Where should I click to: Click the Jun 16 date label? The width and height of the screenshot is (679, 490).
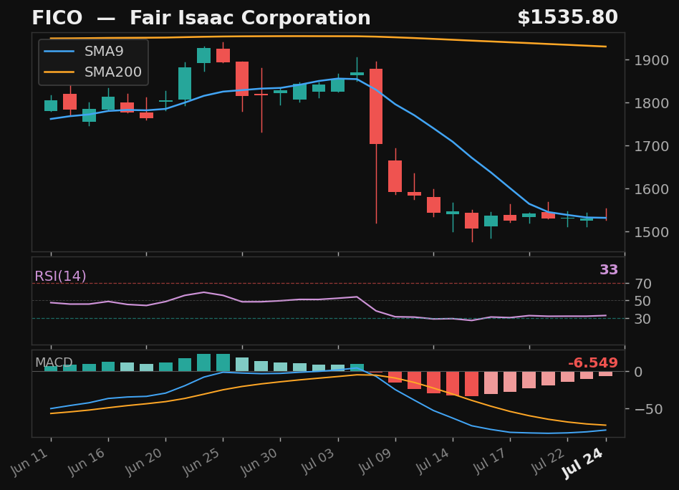tap(85, 461)
